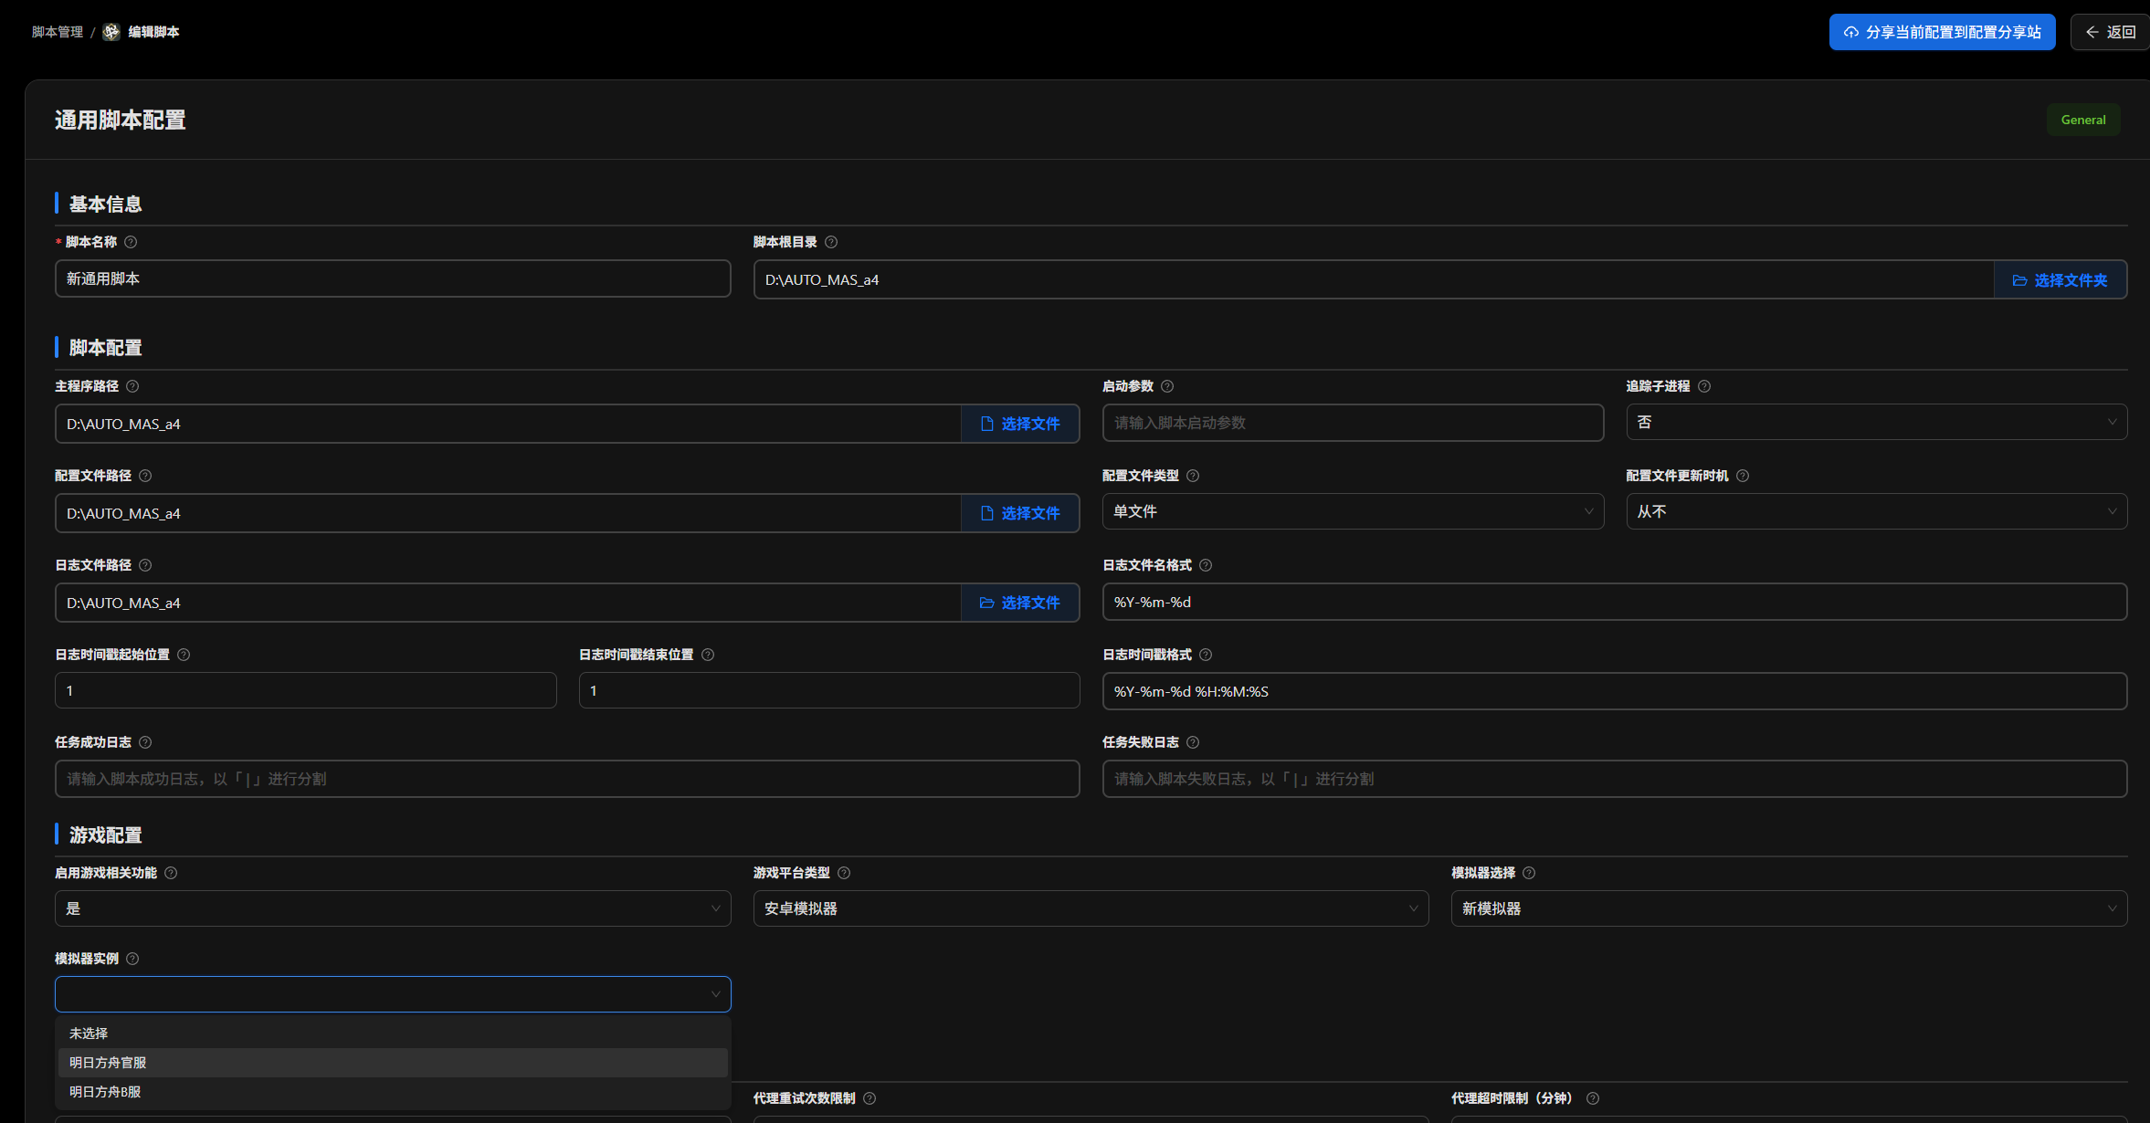Select 明日方舟官服 from the dropdown list
2150x1123 pixels.
point(108,1063)
